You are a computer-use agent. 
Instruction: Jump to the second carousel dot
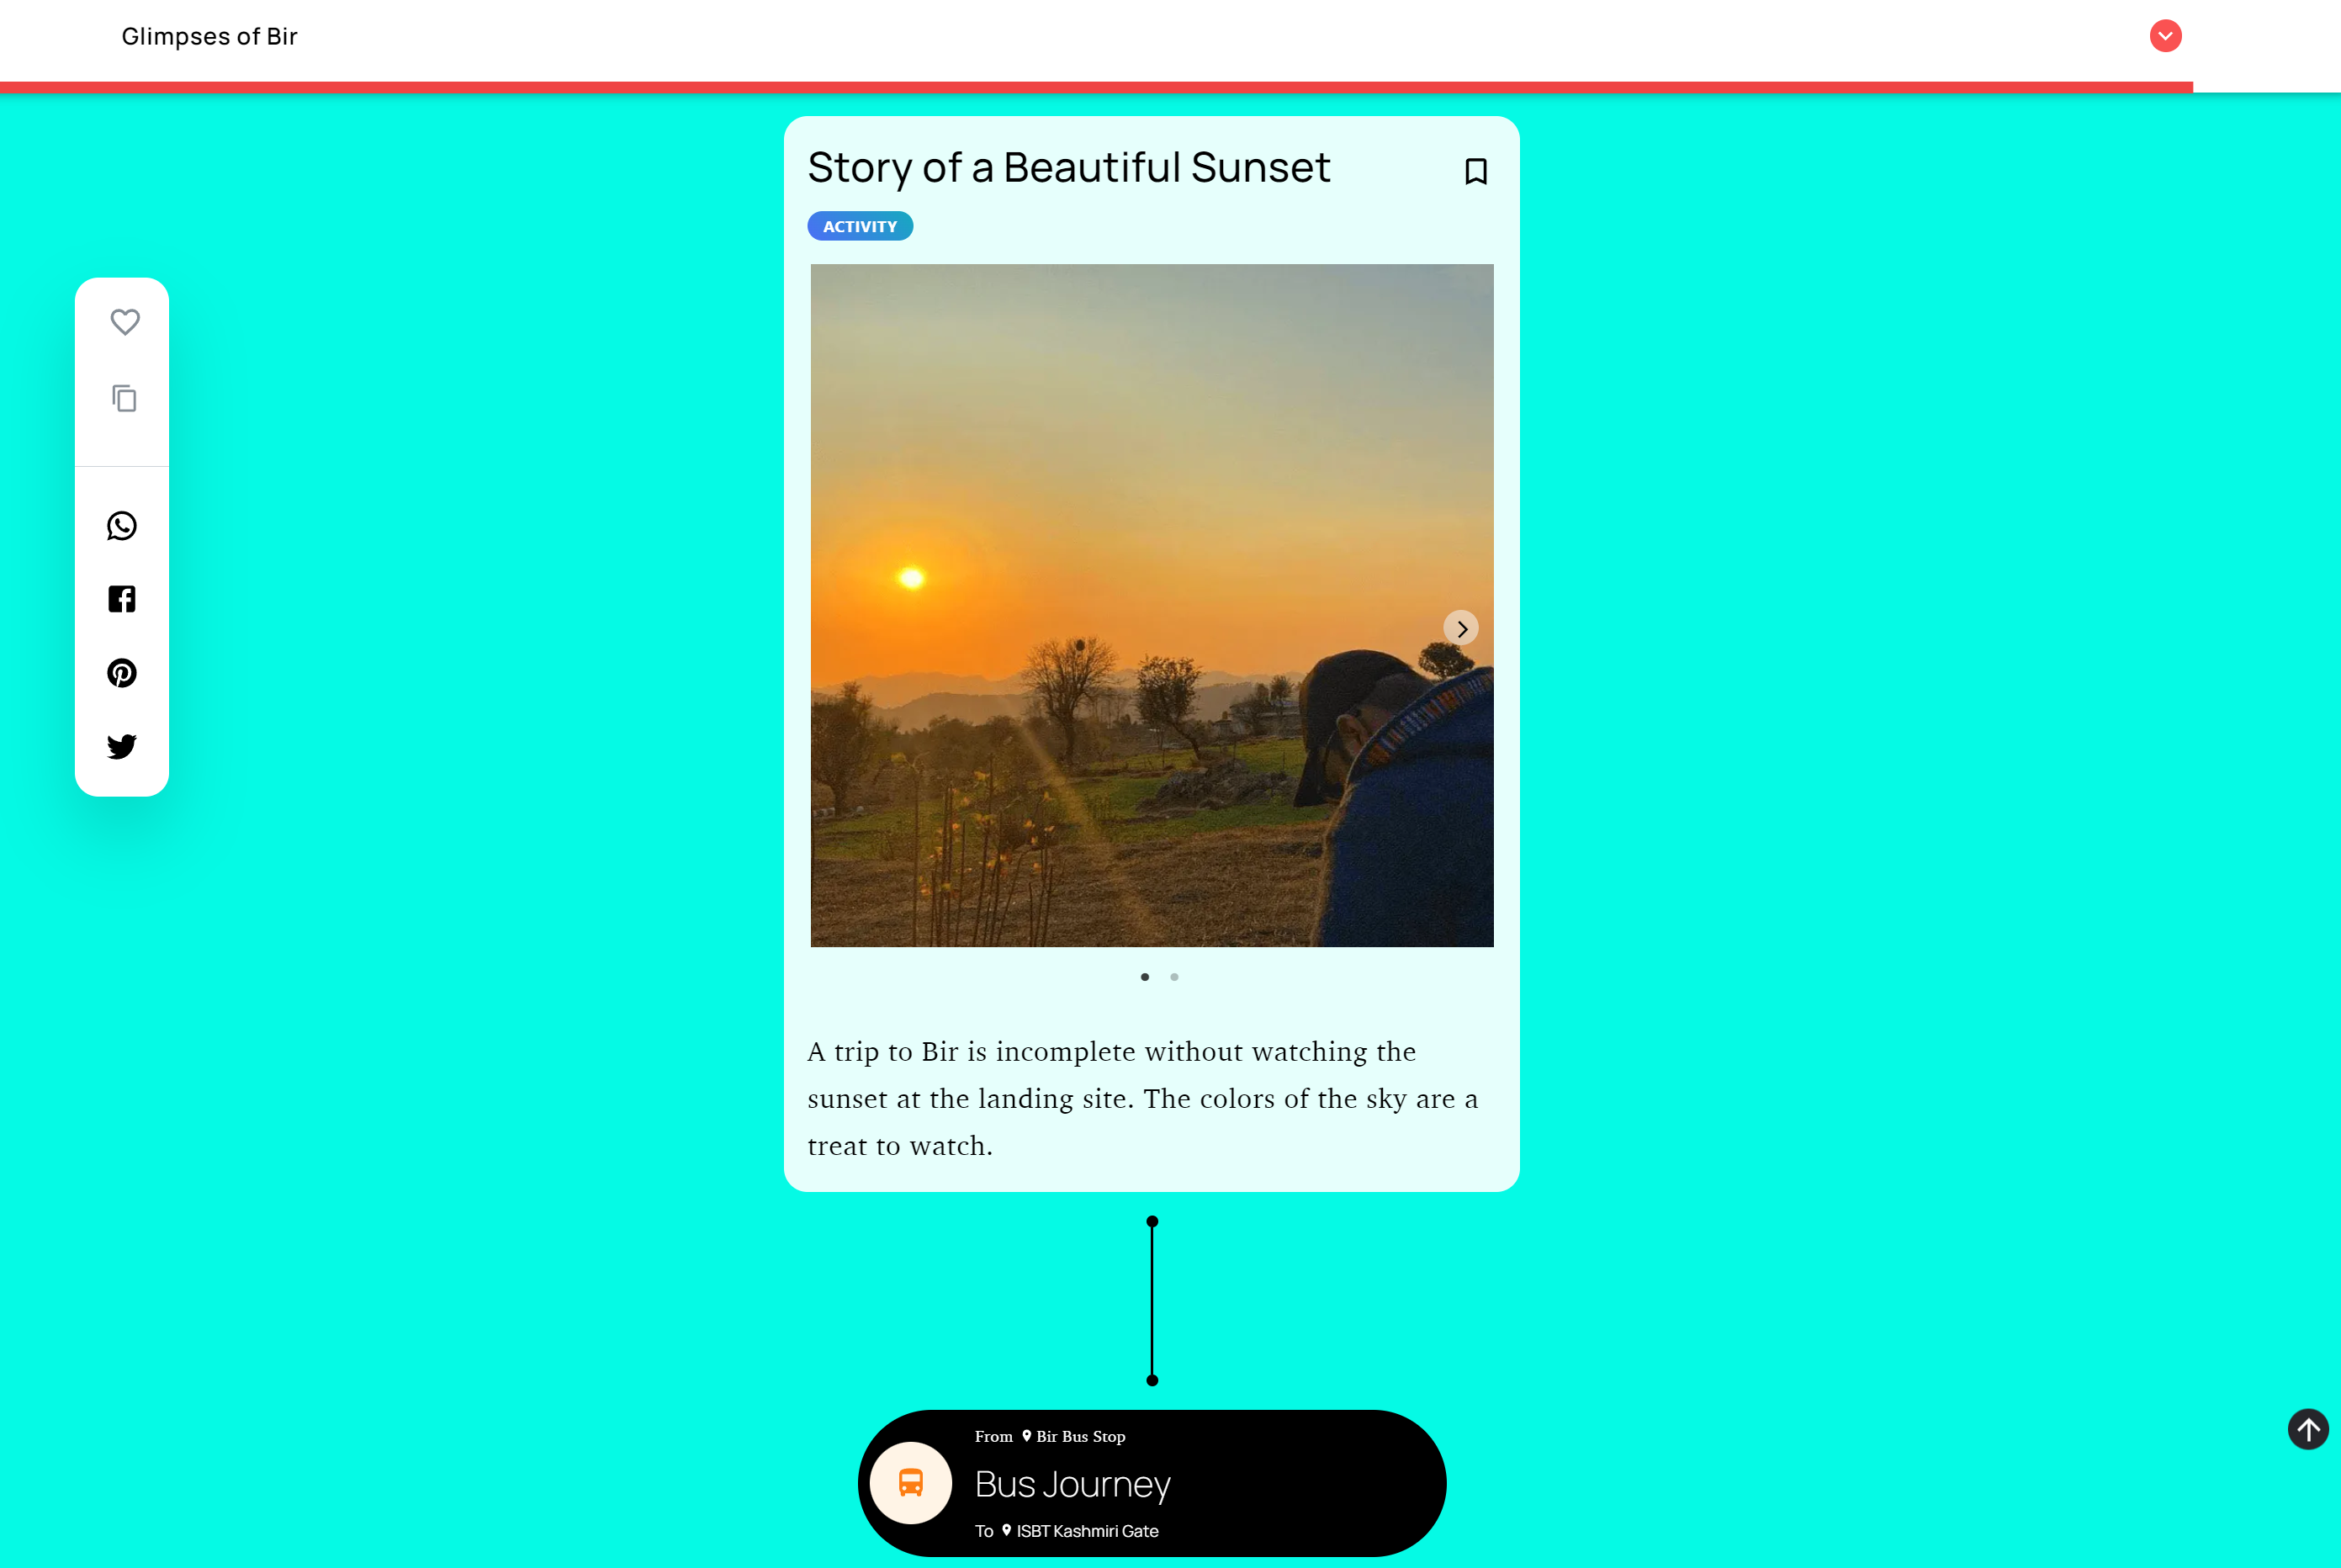tap(1174, 977)
